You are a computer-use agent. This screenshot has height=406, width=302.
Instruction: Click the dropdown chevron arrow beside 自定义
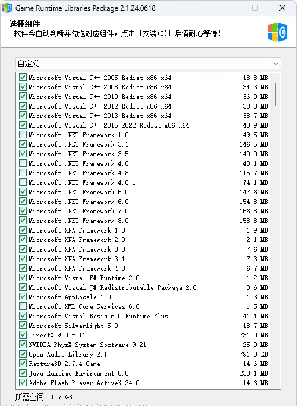click(276, 64)
